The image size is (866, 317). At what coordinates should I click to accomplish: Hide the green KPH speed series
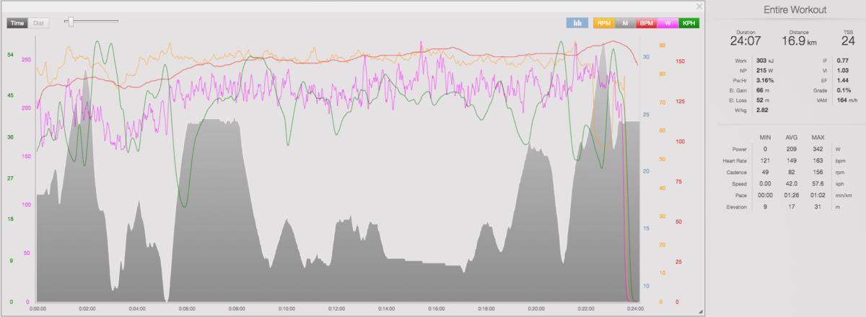[689, 23]
